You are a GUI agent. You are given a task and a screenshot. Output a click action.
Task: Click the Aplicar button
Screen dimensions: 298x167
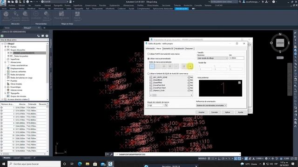(x=228, y=112)
